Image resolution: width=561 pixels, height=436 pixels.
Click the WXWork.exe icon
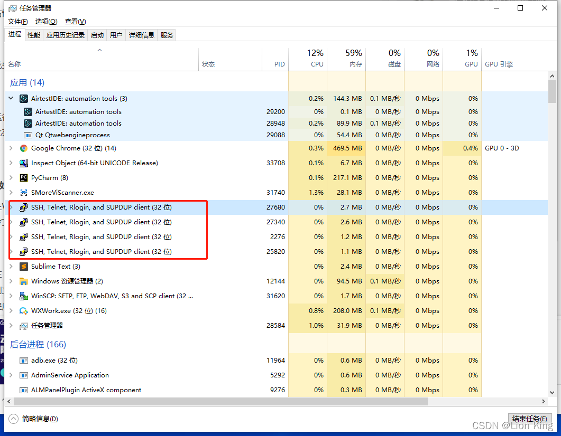point(24,311)
